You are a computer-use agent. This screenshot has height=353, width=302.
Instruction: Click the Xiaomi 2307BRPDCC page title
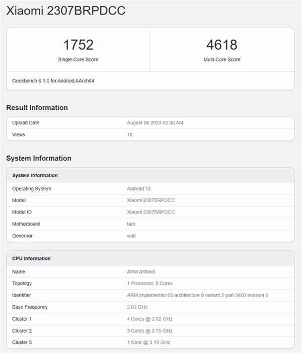(65, 11)
